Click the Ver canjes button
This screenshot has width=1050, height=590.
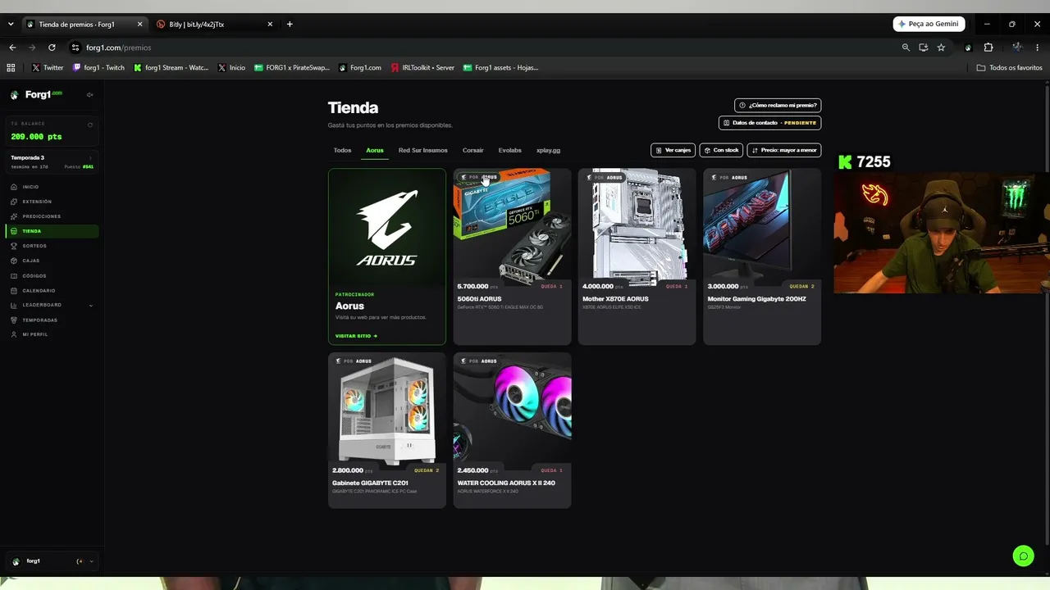673,150
